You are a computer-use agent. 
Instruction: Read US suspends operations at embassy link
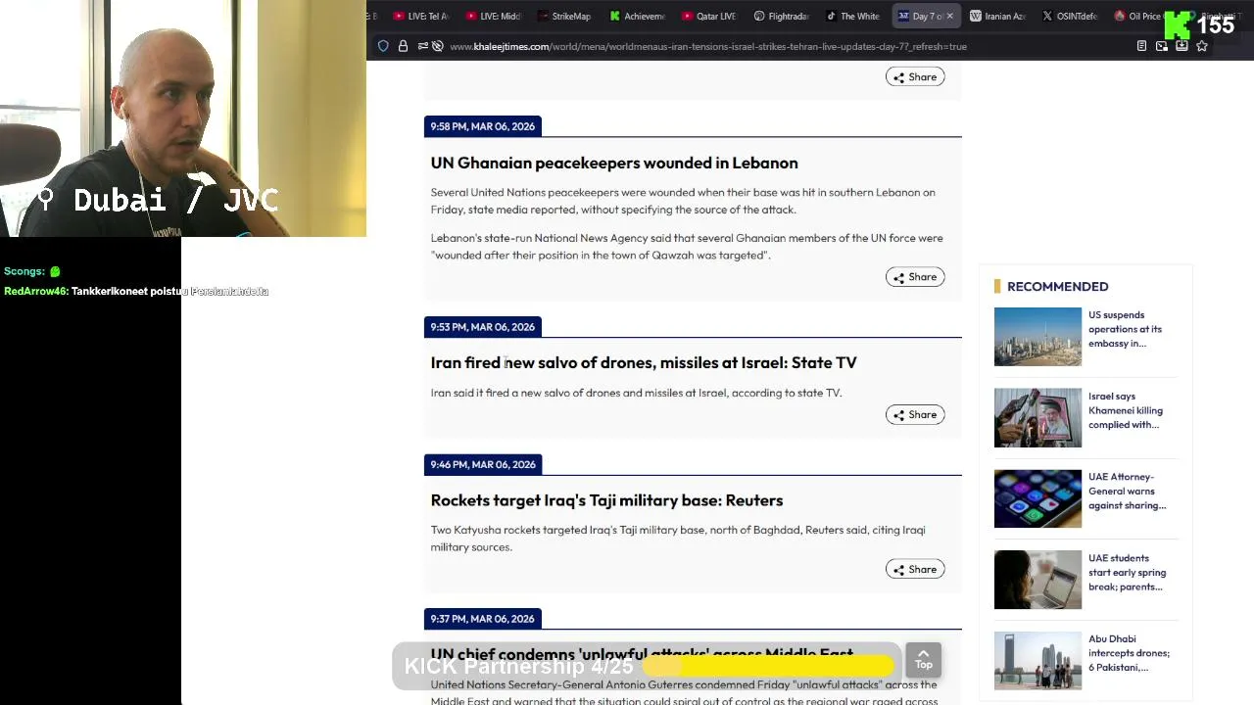click(1126, 329)
